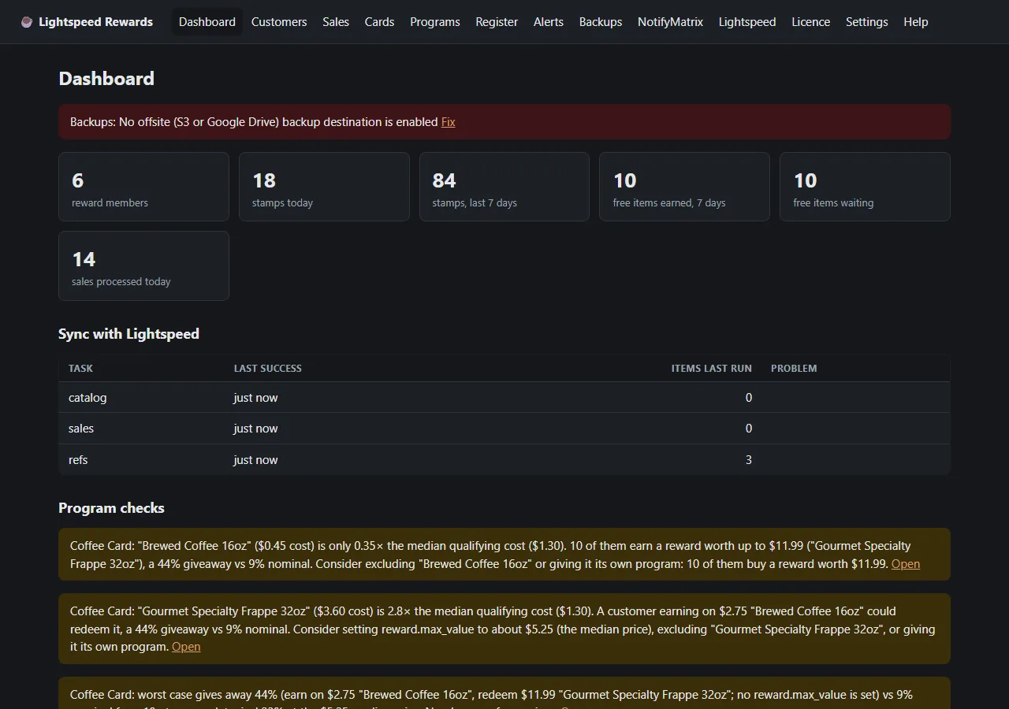Viewport: 1009px width, 709px height.
Task: Open the NotifyMatrix nav item
Action: point(670,22)
